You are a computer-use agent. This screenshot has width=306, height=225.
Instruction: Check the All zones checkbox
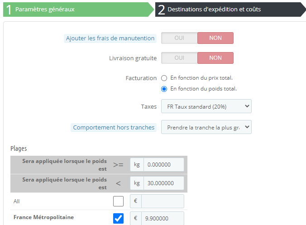118,201
